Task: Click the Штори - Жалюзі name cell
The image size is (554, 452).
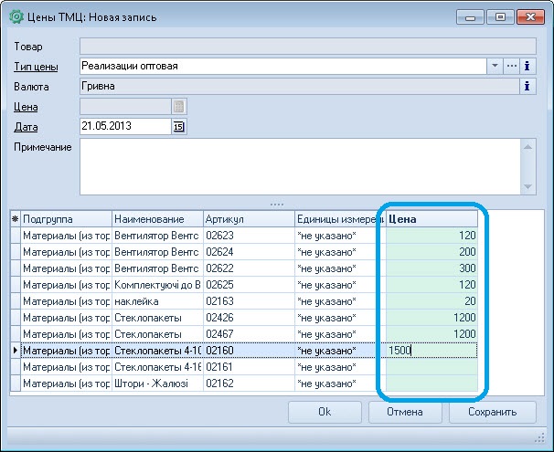Action: (157, 384)
